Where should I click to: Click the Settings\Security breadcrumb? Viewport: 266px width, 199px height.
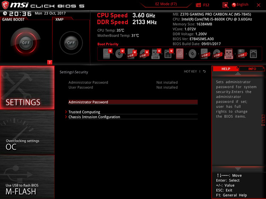click(x=74, y=72)
